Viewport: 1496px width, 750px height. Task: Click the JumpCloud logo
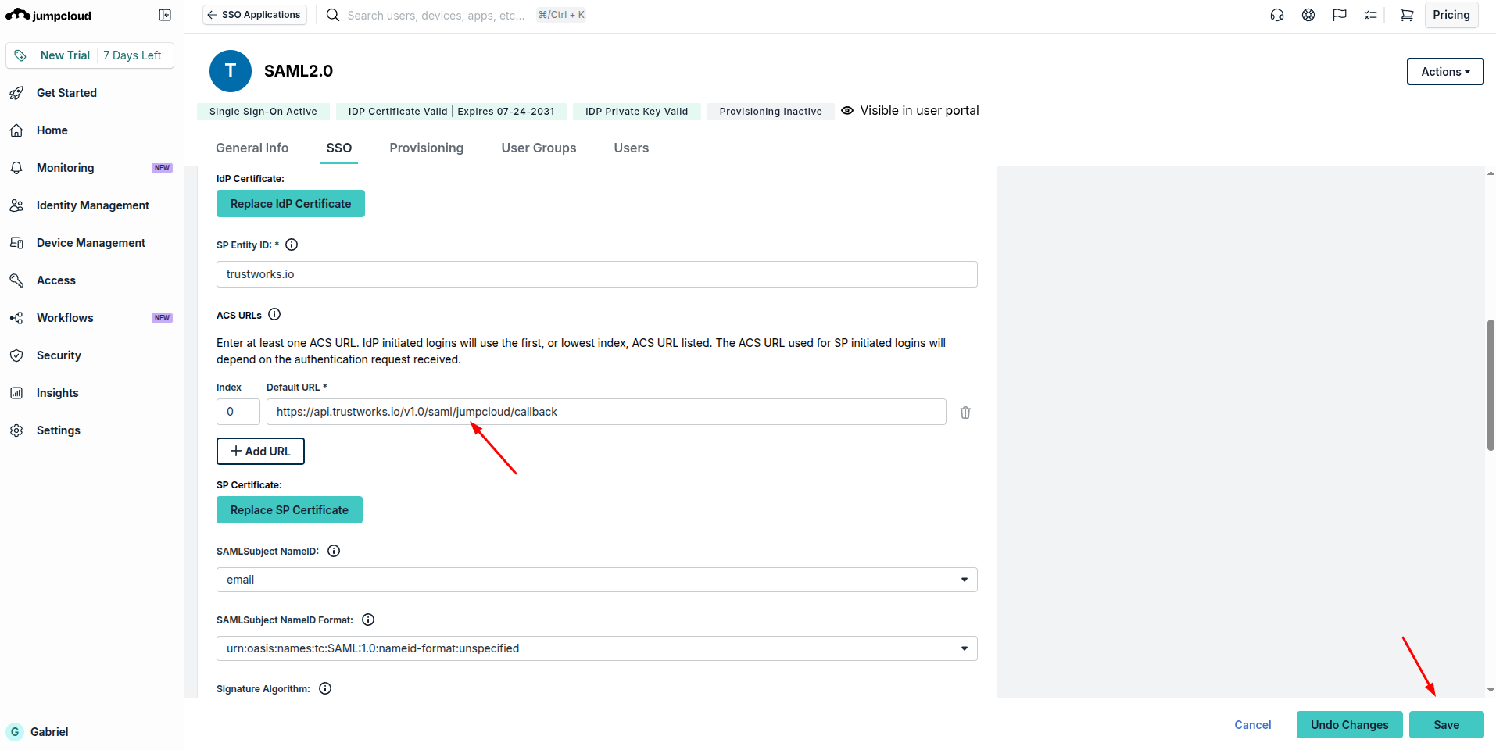coord(48,15)
